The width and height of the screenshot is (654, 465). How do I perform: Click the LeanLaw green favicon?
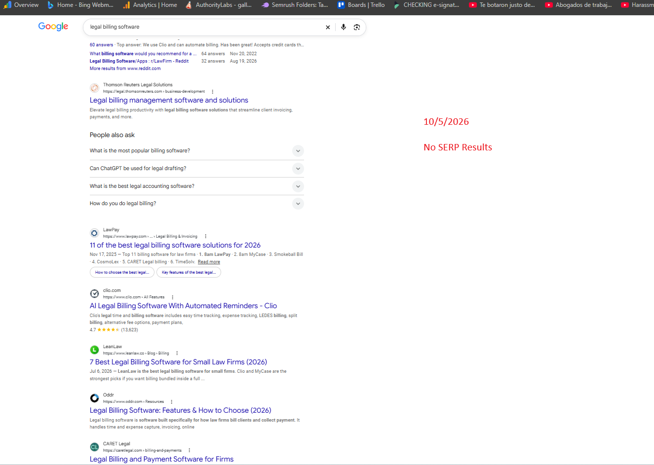coord(94,350)
